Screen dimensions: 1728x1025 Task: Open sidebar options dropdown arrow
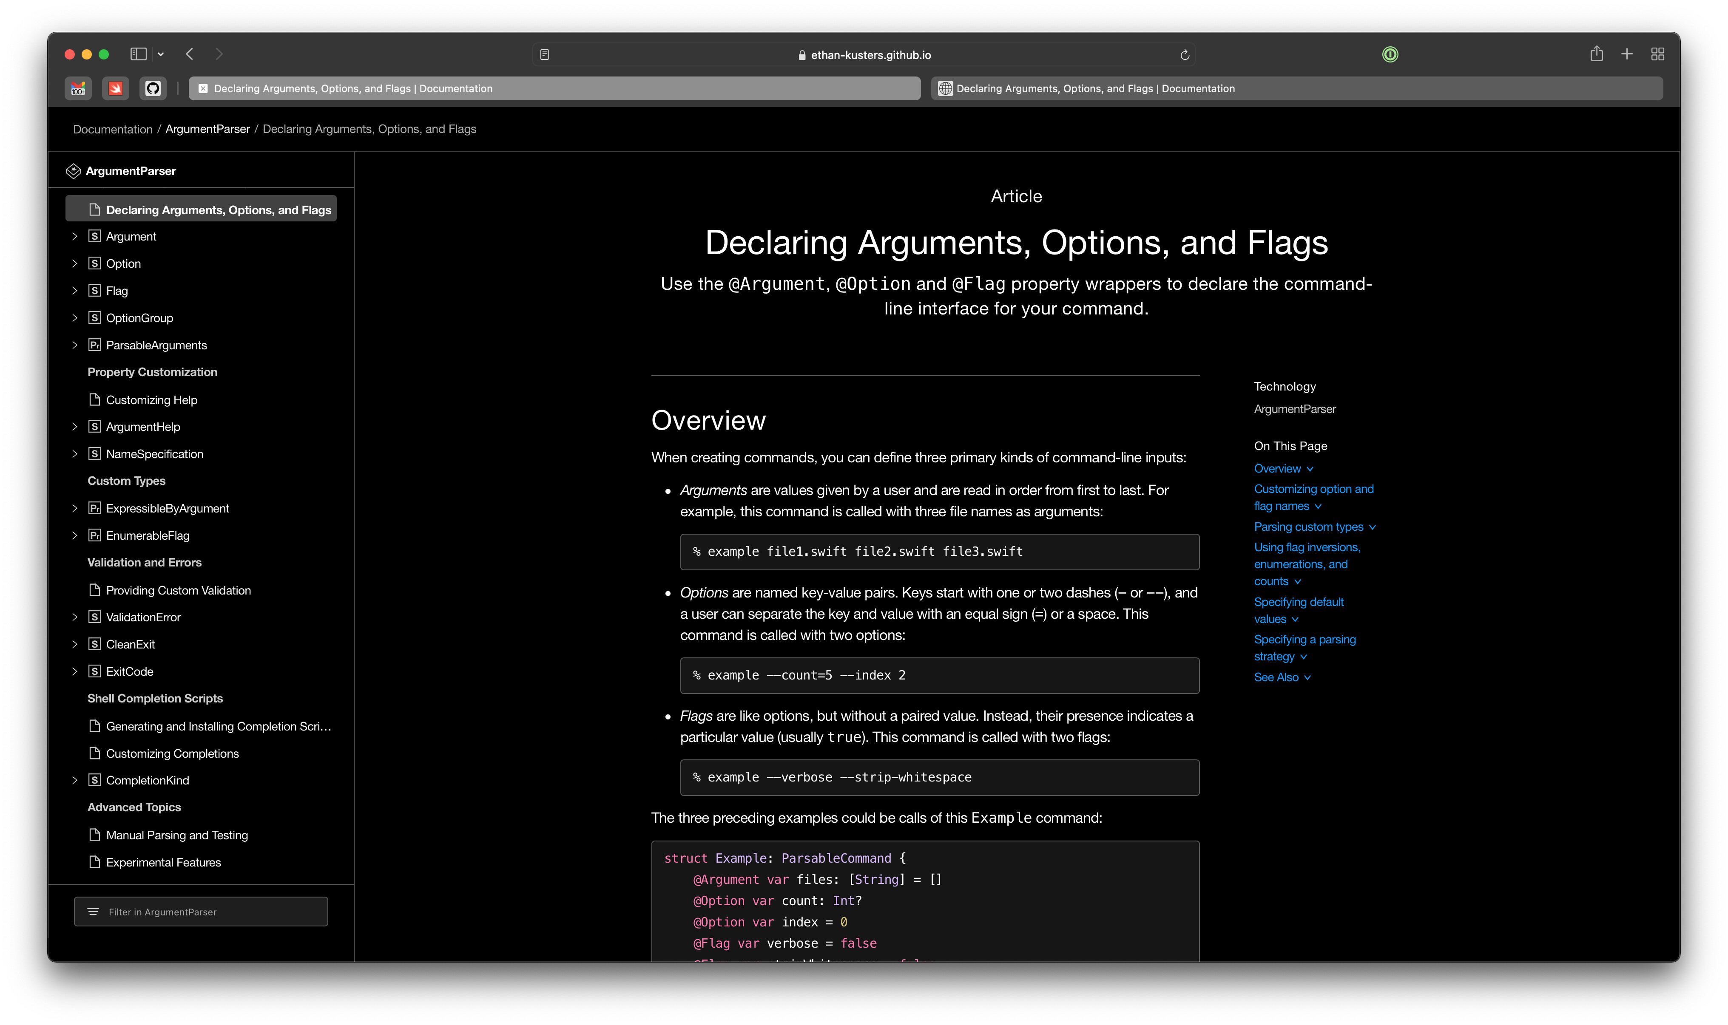161,54
